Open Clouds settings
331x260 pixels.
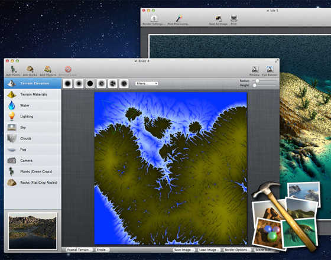tap(33, 138)
